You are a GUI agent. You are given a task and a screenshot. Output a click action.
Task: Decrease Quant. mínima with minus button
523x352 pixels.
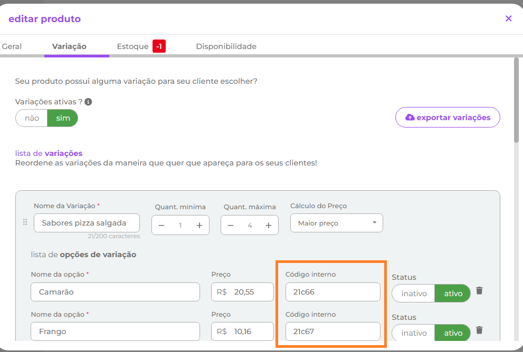coord(161,226)
